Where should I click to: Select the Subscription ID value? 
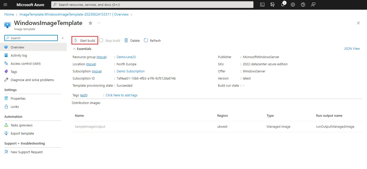coord(146,79)
